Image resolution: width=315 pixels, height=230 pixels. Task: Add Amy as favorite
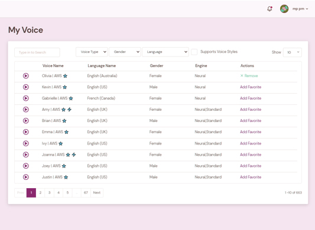coord(251,110)
